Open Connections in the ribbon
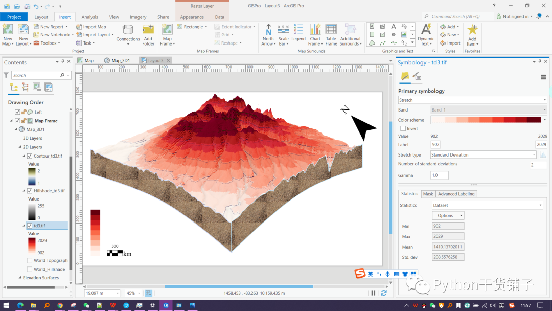The height and width of the screenshot is (311, 552). [x=128, y=34]
